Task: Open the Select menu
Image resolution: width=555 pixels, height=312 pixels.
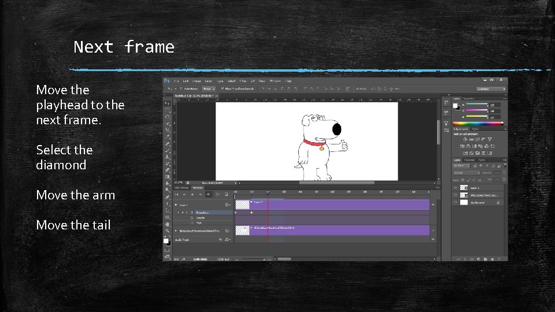Action: [231, 81]
